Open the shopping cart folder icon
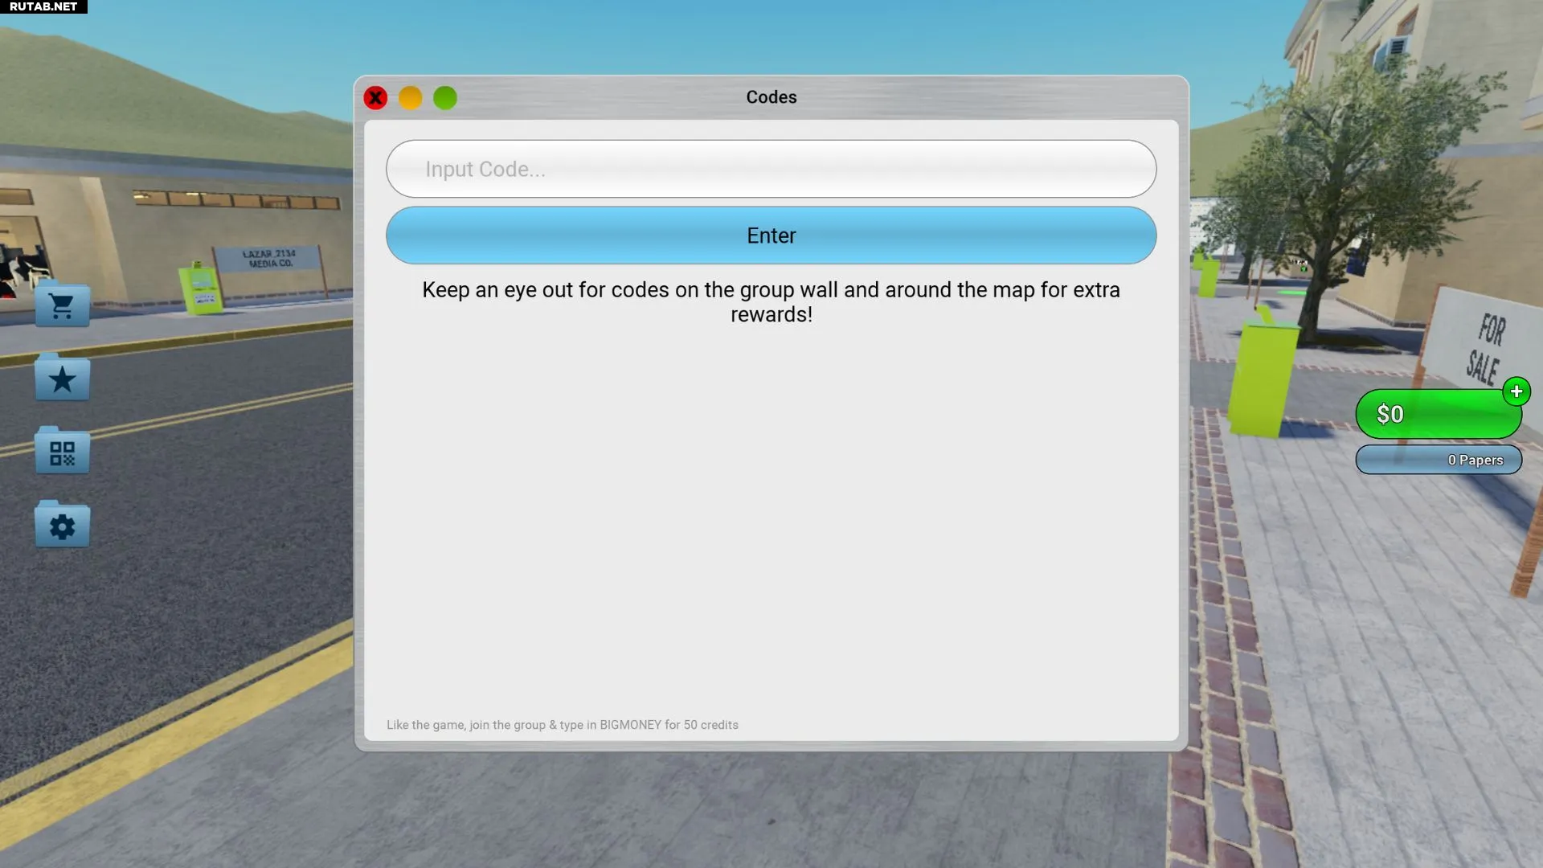Screen dimensions: 1543x868 [62, 305]
